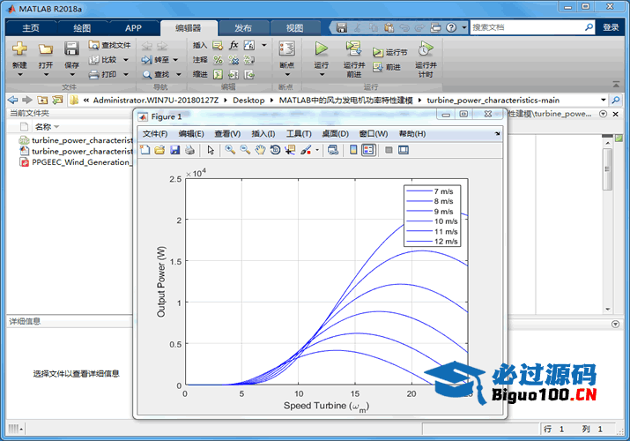
Task: Click the 查找文件 (Find Files) button
Action: [109, 45]
